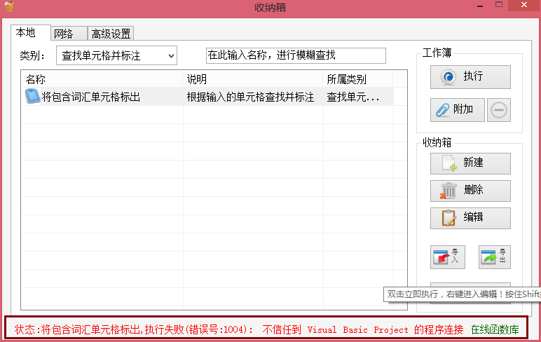
Task: Click the fuzzy search name input field
Action: point(295,55)
